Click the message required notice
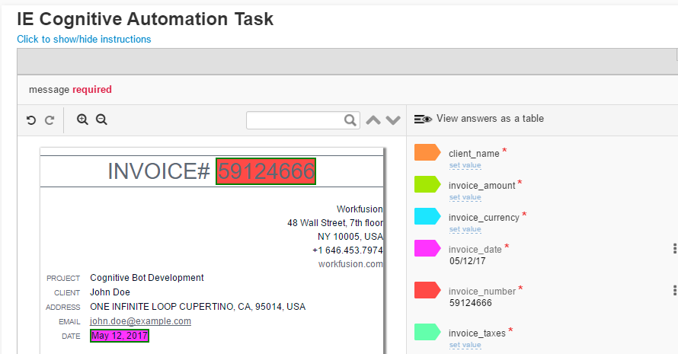The image size is (678, 354). (70, 90)
